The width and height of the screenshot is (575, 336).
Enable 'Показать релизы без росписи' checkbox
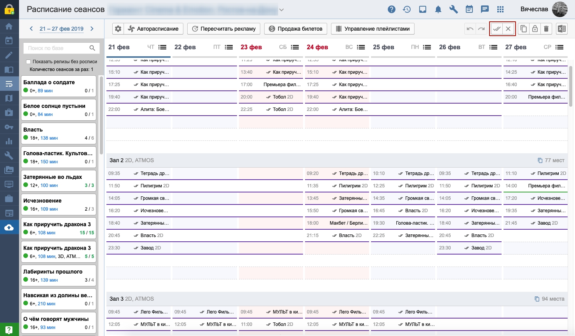pyautogui.click(x=28, y=62)
